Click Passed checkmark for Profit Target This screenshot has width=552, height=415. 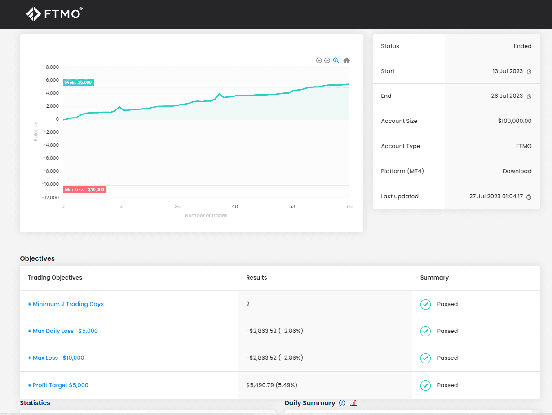coord(425,385)
